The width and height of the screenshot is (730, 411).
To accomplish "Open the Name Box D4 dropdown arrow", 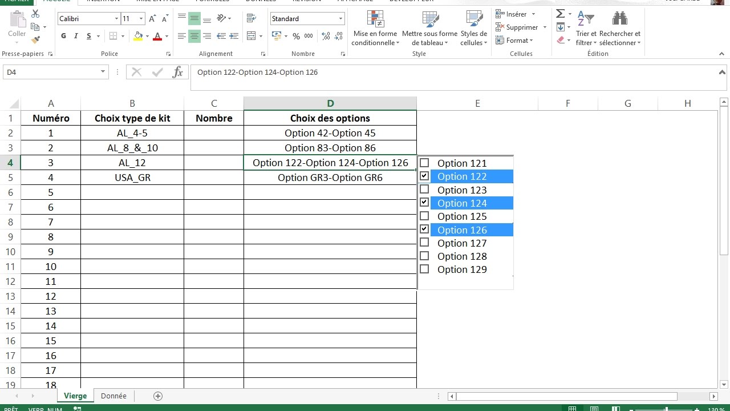I will point(103,72).
